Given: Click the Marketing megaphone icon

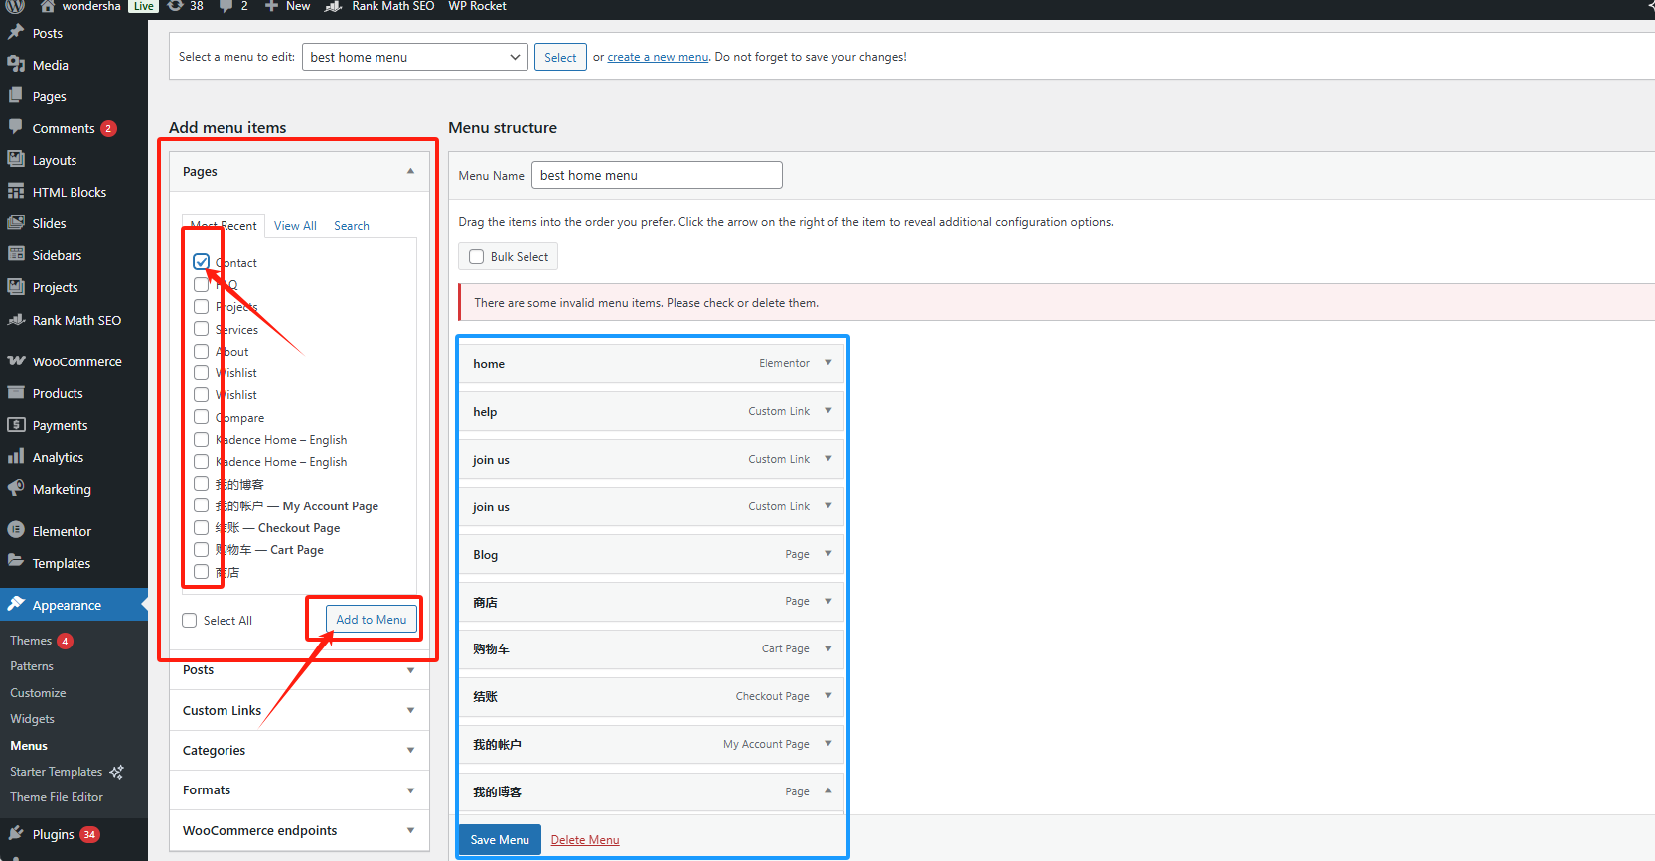Looking at the screenshot, I should (x=16, y=489).
